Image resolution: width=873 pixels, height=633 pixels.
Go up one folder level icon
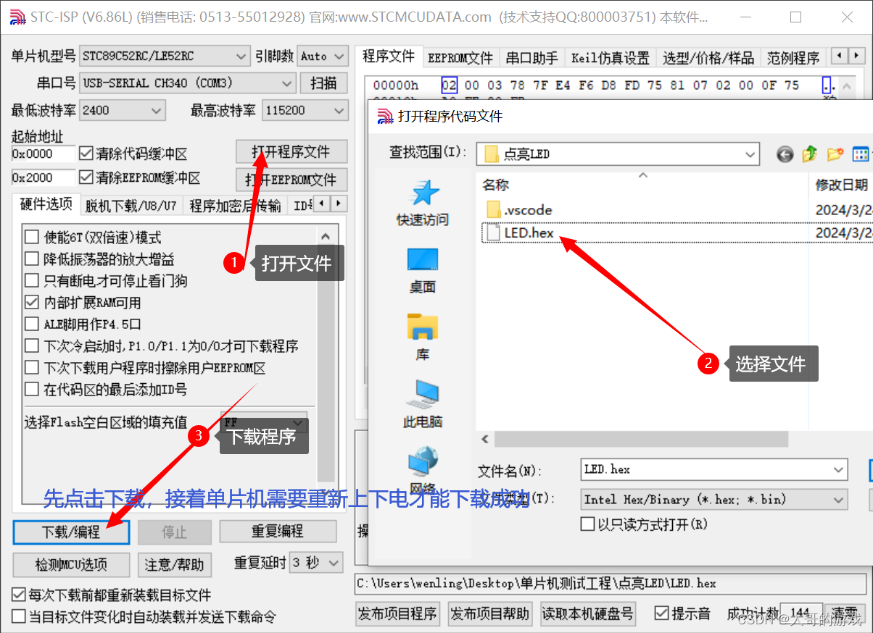tap(810, 154)
